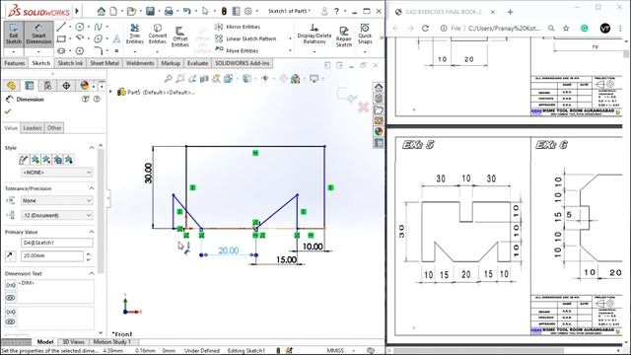Collapse the Tolerance/Precision section
Screen dimensions: 631x355
click(x=92, y=188)
